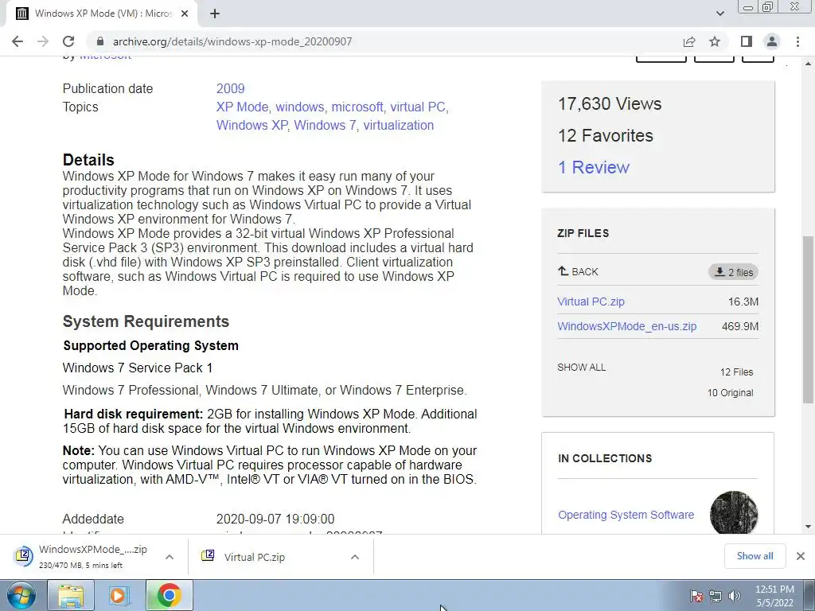Download the 2 files button
The height and width of the screenshot is (611, 815).
pyautogui.click(x=733, y=272)
